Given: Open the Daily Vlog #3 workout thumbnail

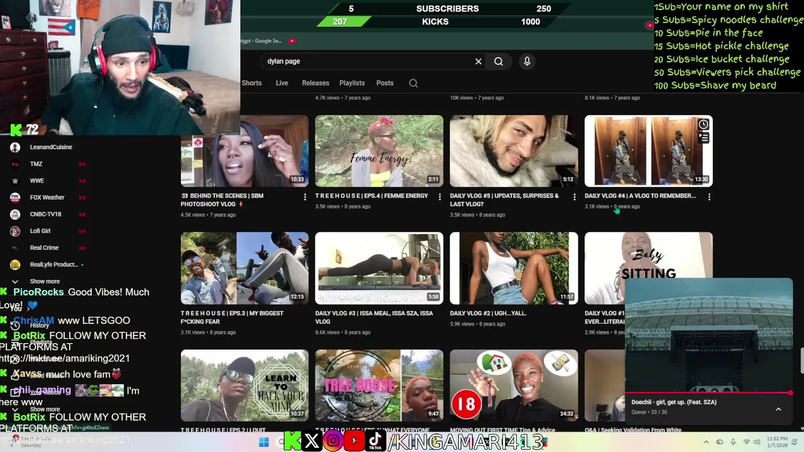Looking at the screenshot, I should (x=379, y=268).
